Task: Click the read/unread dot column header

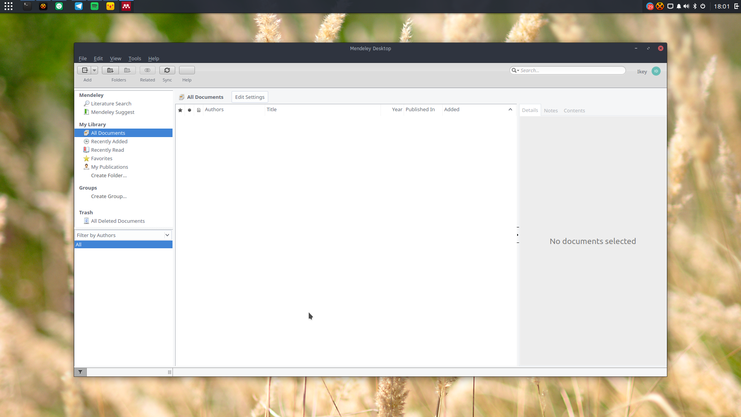Action: pos(189,110)
